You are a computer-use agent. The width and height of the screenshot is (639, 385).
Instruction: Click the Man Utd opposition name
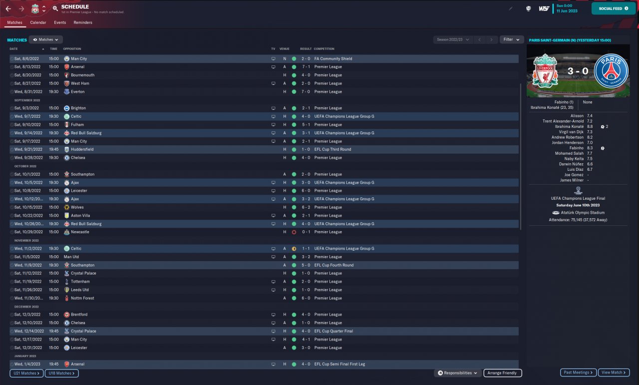tap(71, 257)
